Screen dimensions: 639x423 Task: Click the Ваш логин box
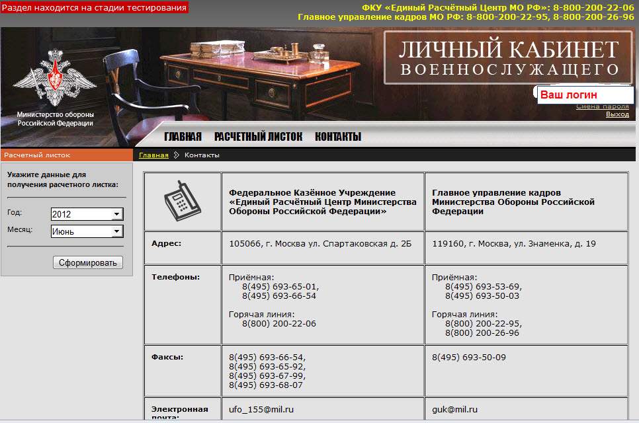(x=583, y=95)
